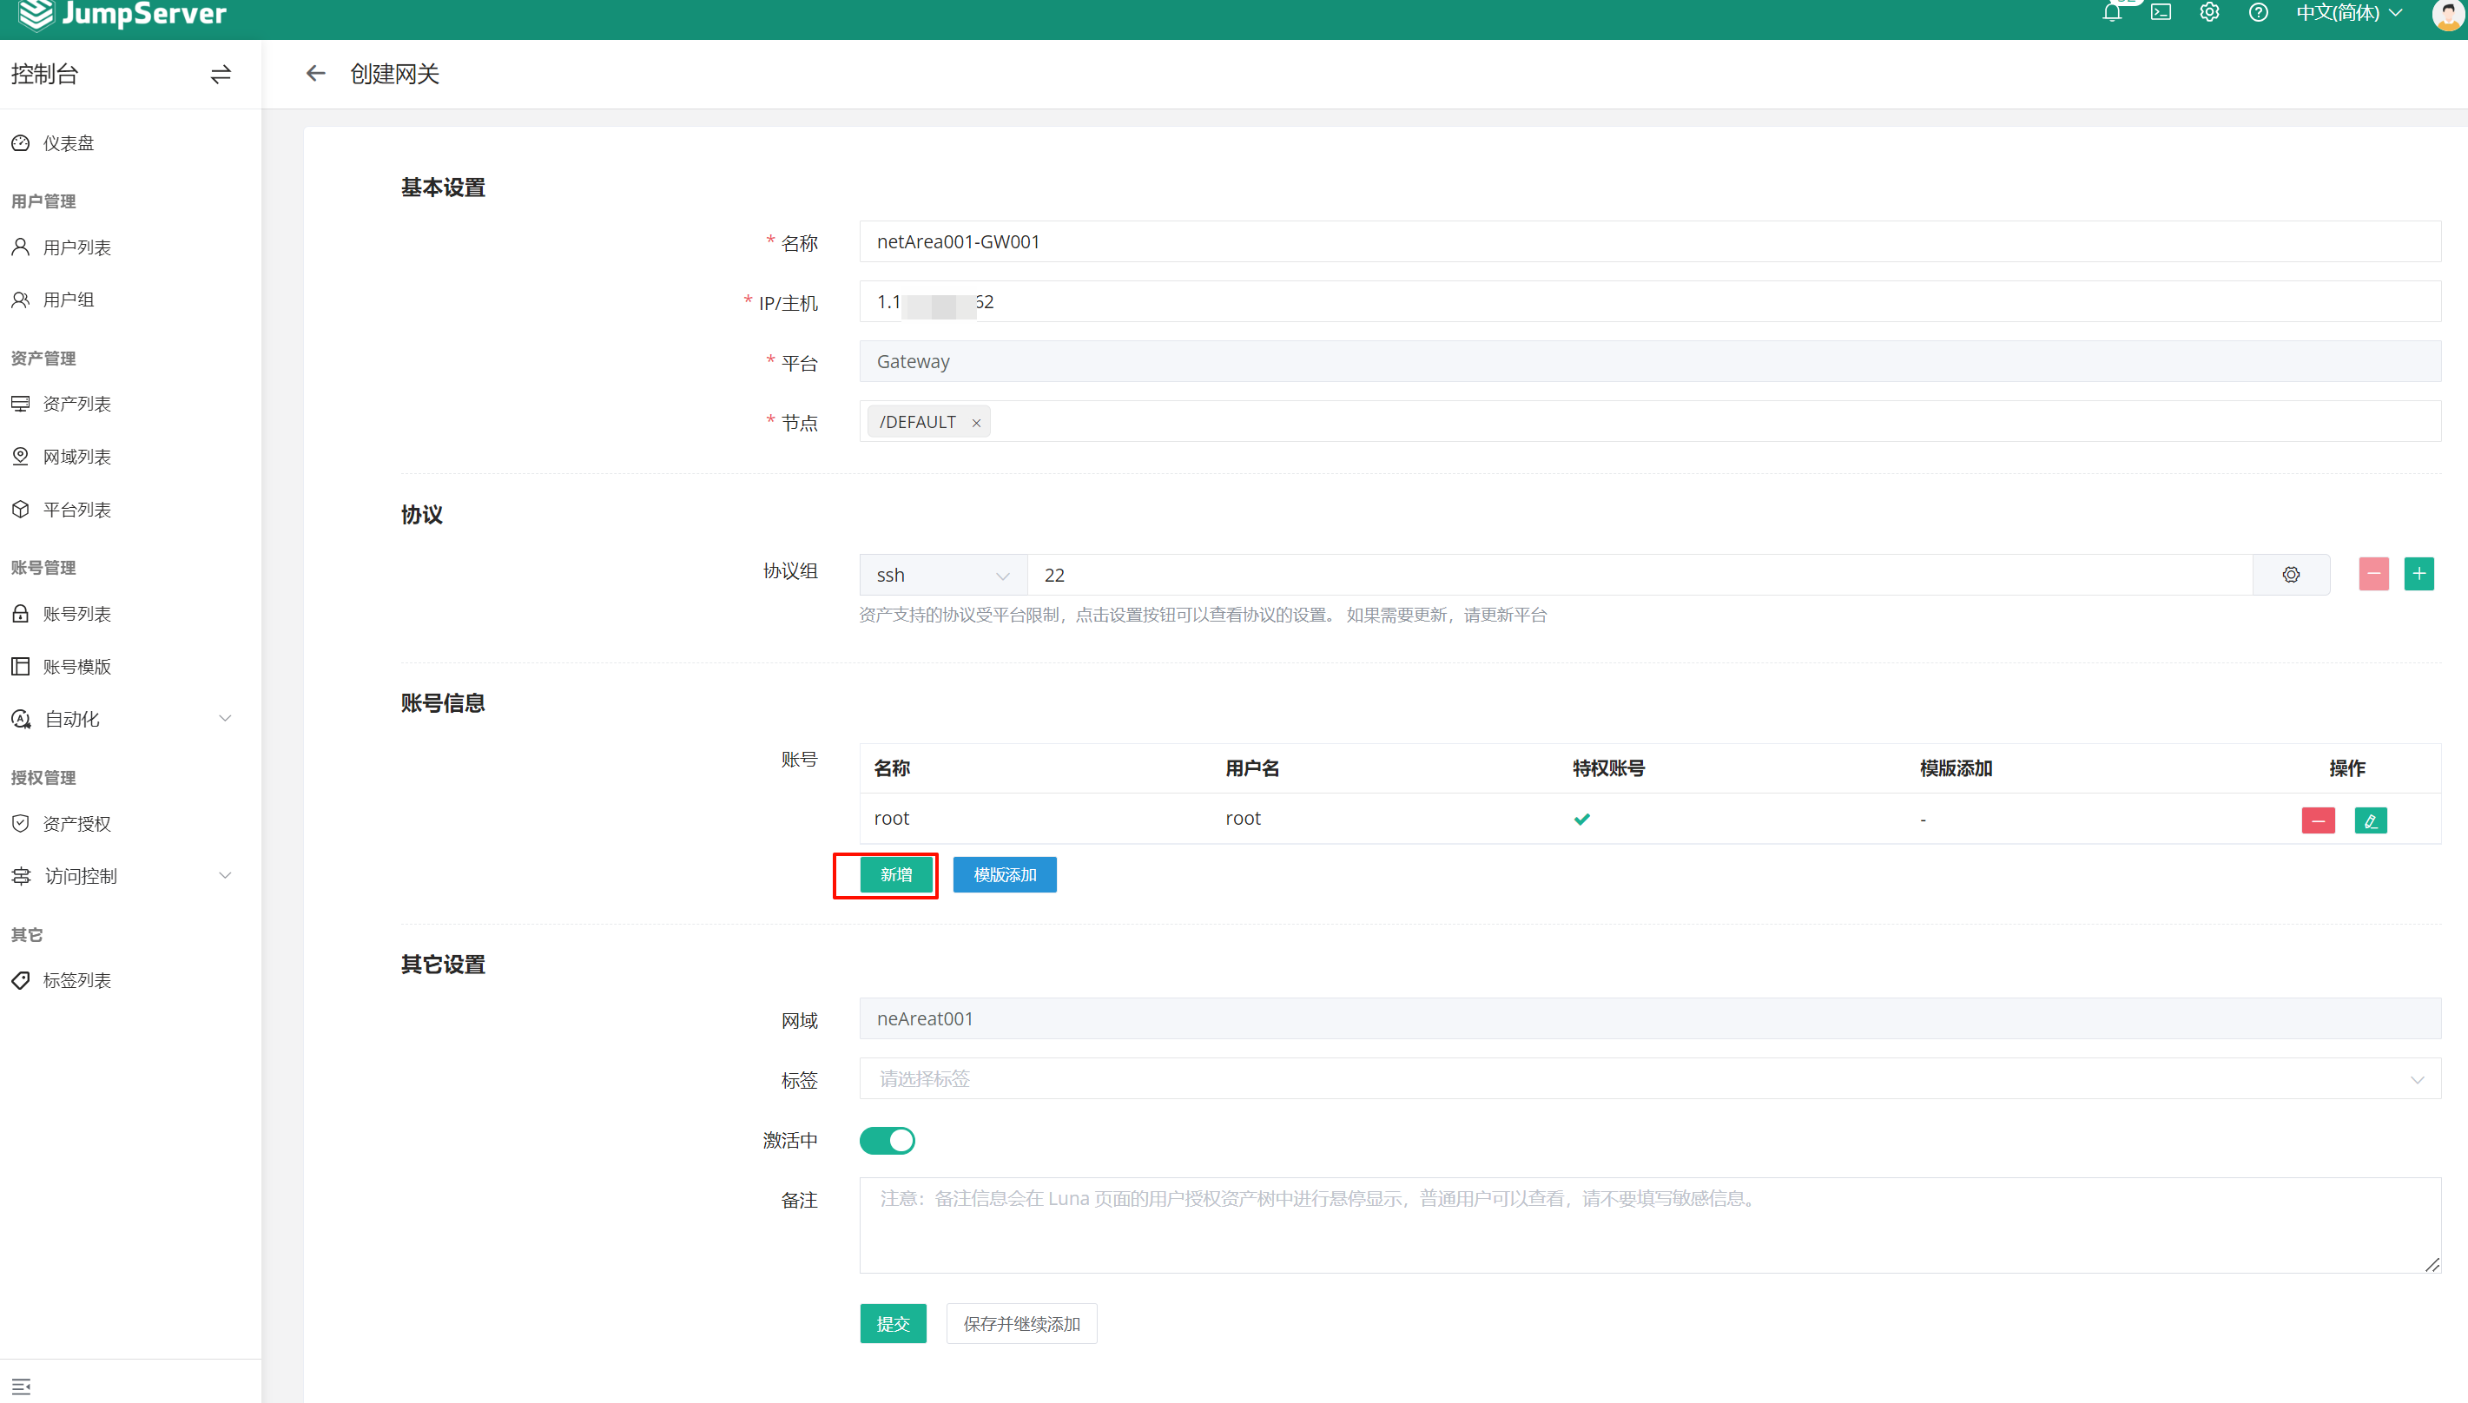This screenshot has height=1403, width=2468.
Task: Go to 网域列表 in sidebar
Action: 77,457
